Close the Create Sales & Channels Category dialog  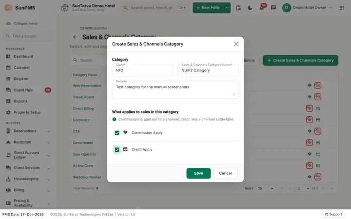click(x=236, y=44)
